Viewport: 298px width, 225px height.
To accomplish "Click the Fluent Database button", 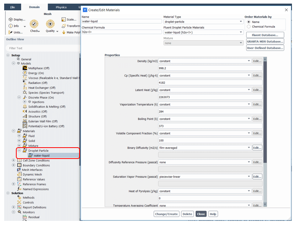I will click(x=265, y=35).
